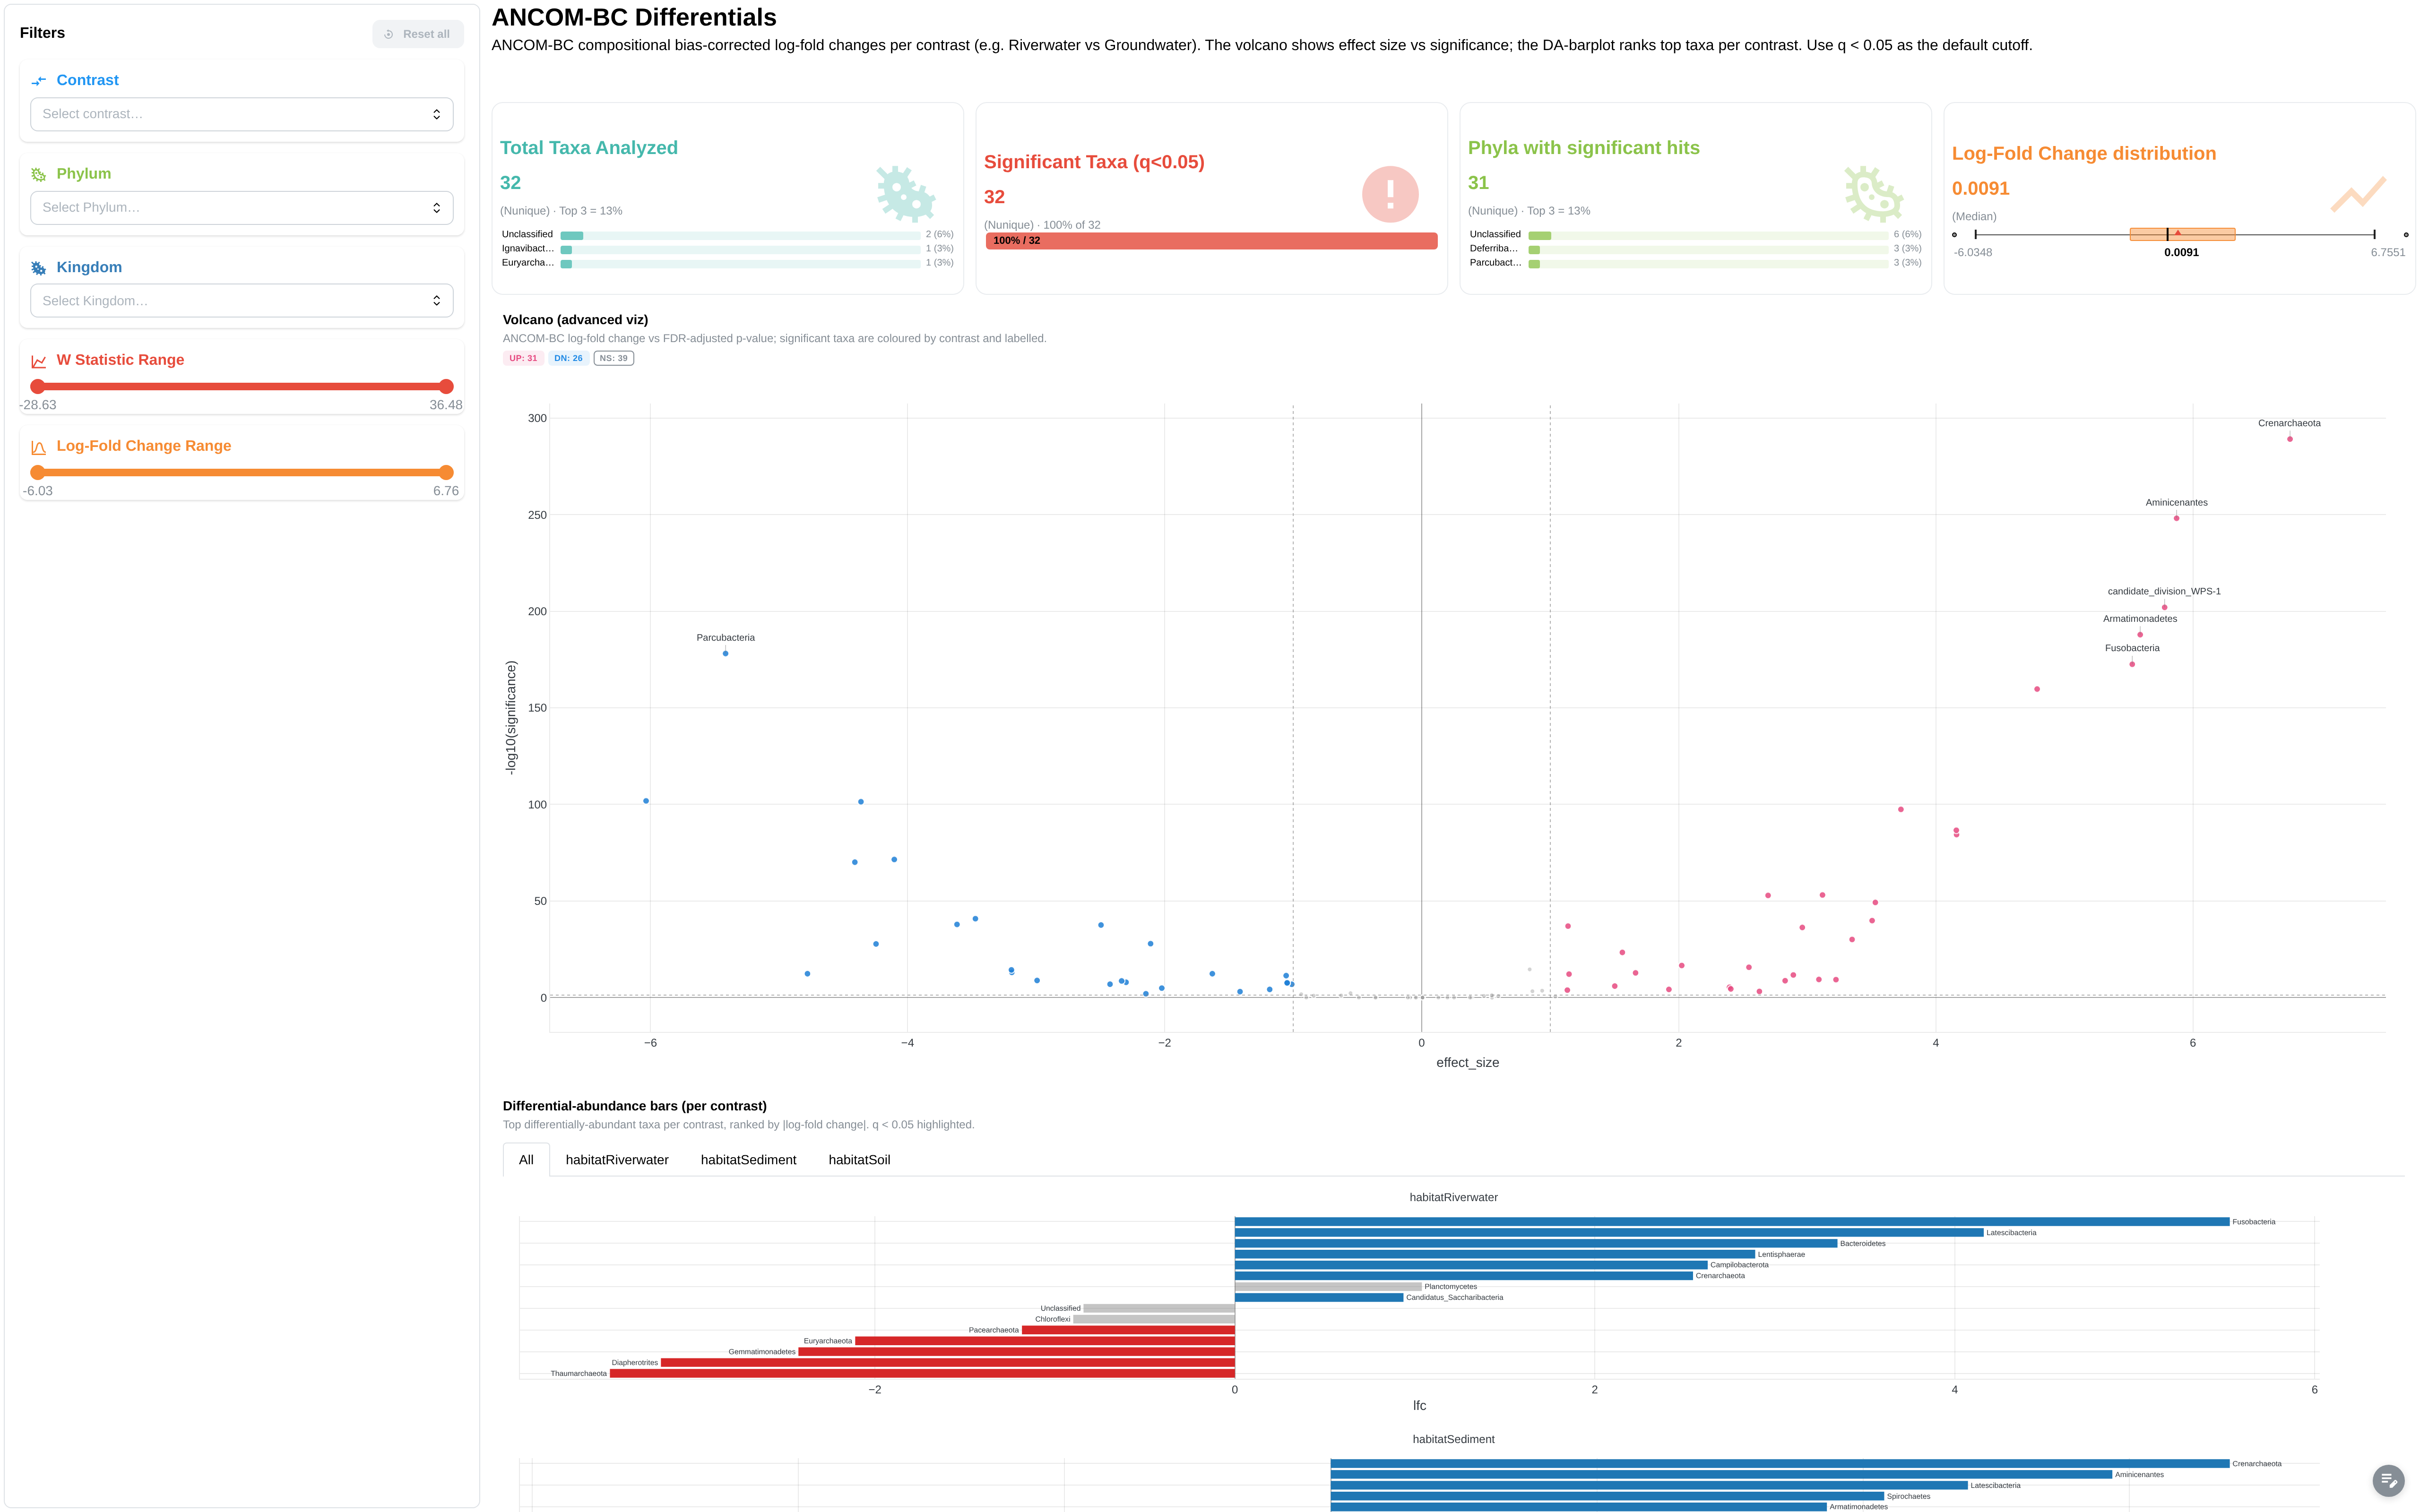Viewport: 2420px width, 1512px height.
Task: Click the W Statistic Range chart icon
Action: point(39,361)
